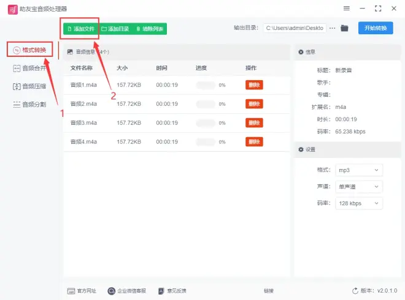405x300 pixels.
Task: Delete 音频1.m4a with its 删除 button
Action: click(x=254, y=85)
